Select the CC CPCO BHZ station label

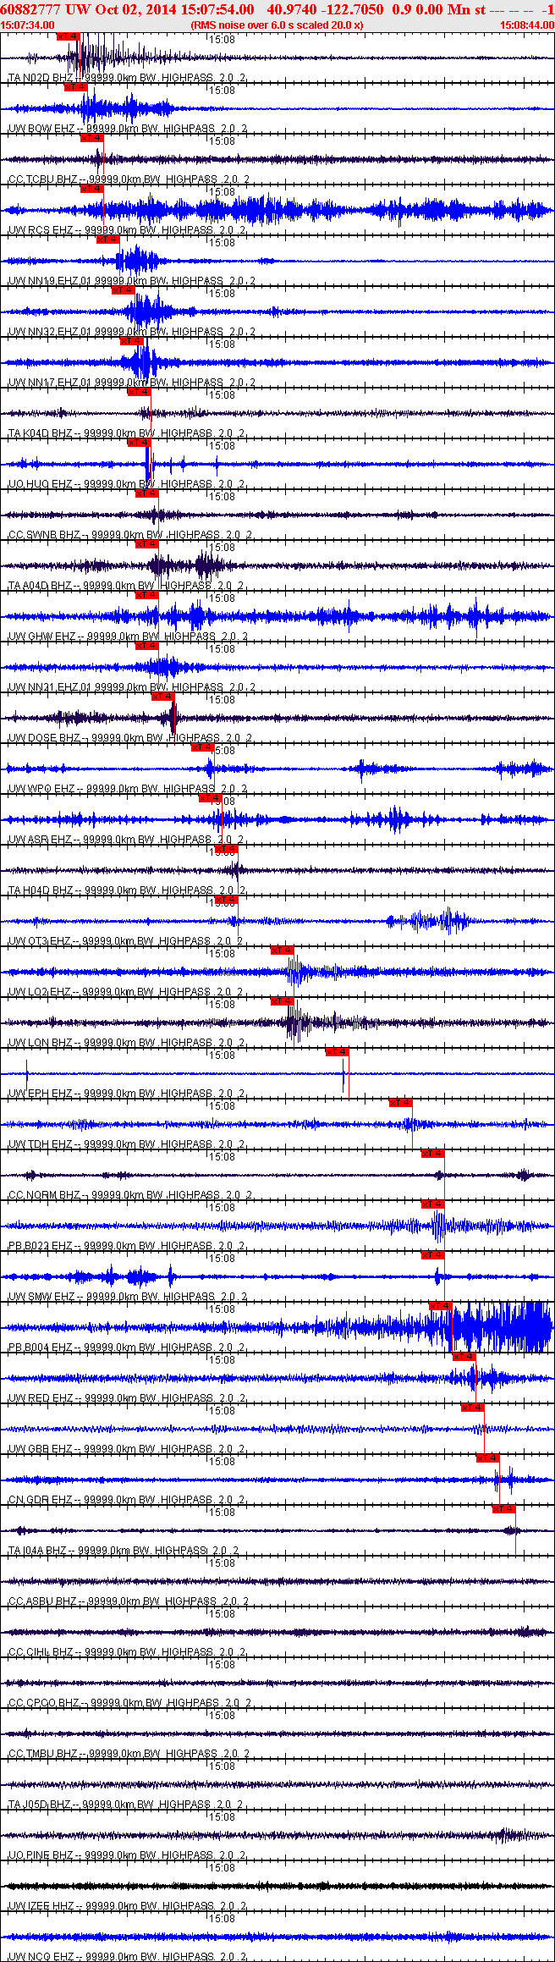click(x=130, y=1703)
